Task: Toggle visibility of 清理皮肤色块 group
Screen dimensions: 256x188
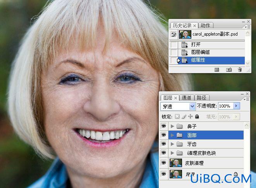Action: (x=163, y=153)
